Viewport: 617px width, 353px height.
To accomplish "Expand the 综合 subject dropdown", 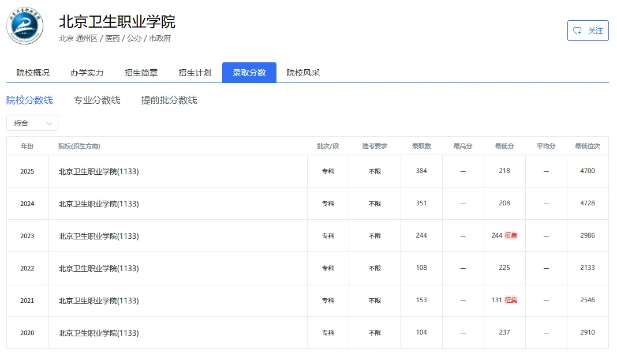I will coord(32,123).
